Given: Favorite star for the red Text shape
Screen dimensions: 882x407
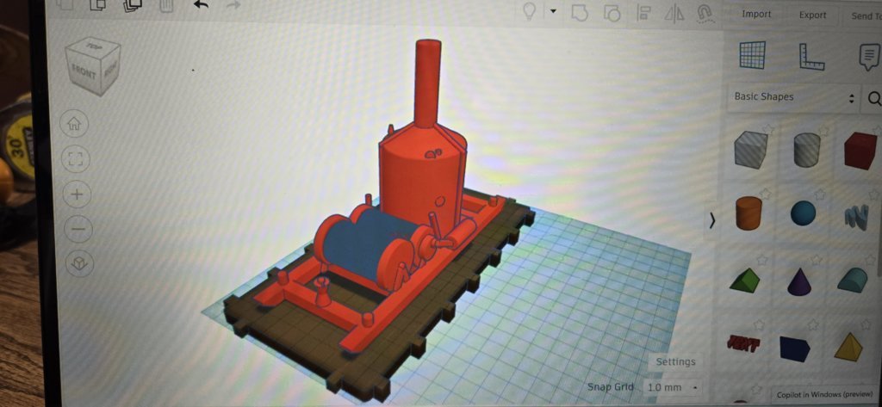Looking at the screenshot, I should coord(759,324).
